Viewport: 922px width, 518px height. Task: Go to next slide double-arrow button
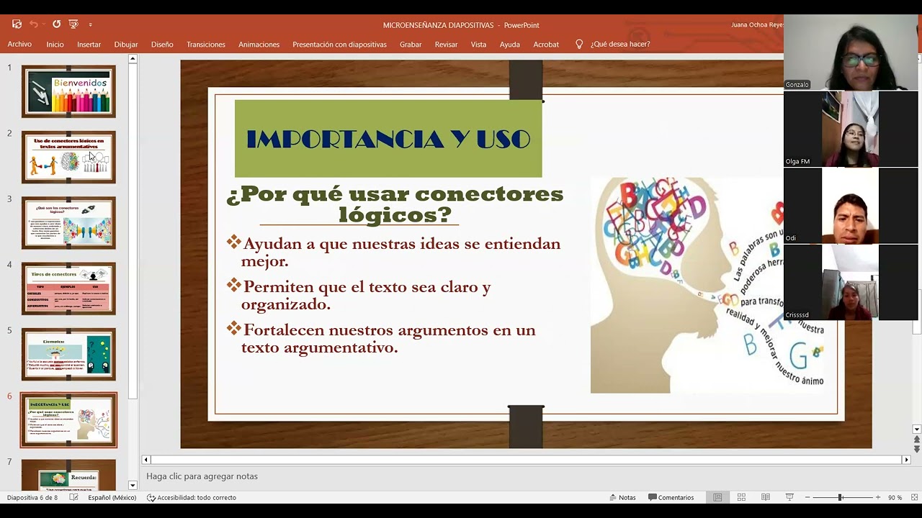(x=916, y=450)
